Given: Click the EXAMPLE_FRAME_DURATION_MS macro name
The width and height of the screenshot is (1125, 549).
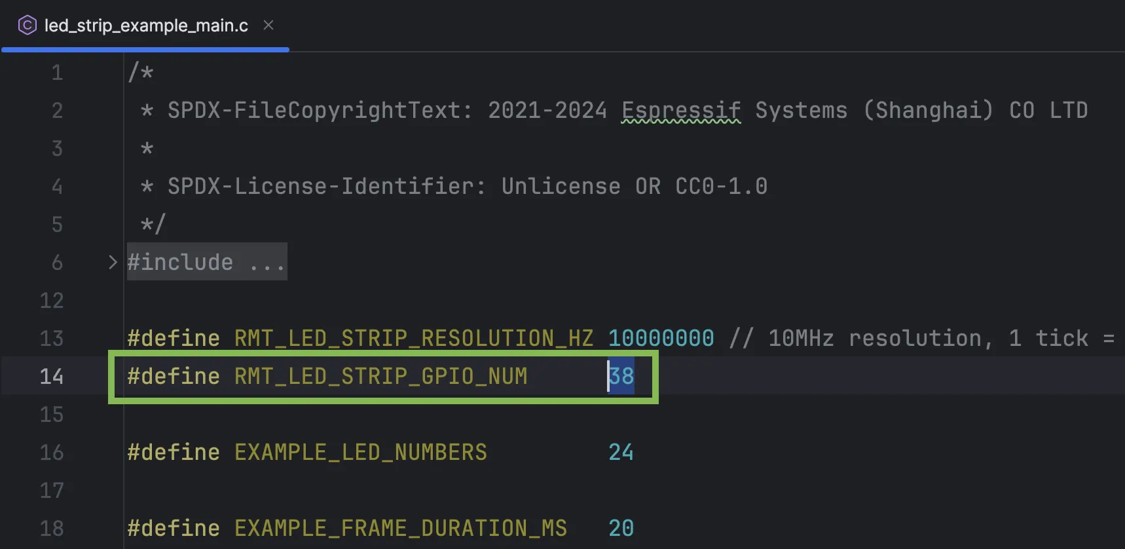Looking at the screenshot, I should tap(400, 528).
